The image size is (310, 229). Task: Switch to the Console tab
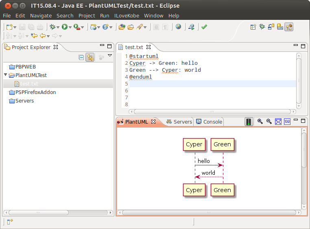pos(209,122)
